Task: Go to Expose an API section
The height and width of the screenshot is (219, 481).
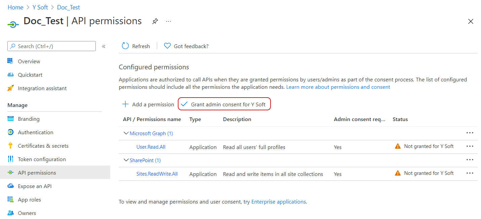Action: pyautogui.click(x=35, y=186)
